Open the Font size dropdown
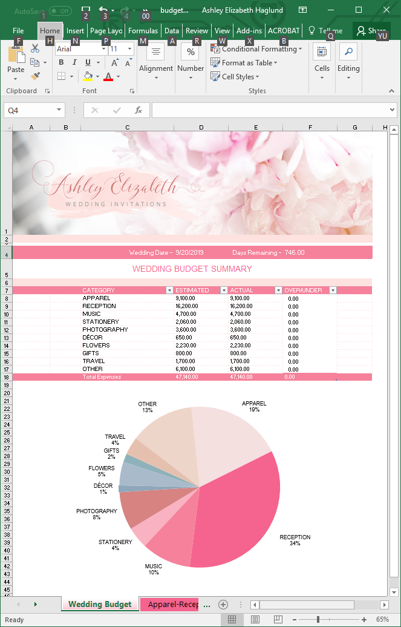Screen dimensions: 401x627 130,49
